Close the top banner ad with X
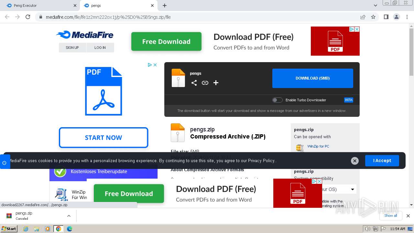Screen dimensions: 414x233 357,29
